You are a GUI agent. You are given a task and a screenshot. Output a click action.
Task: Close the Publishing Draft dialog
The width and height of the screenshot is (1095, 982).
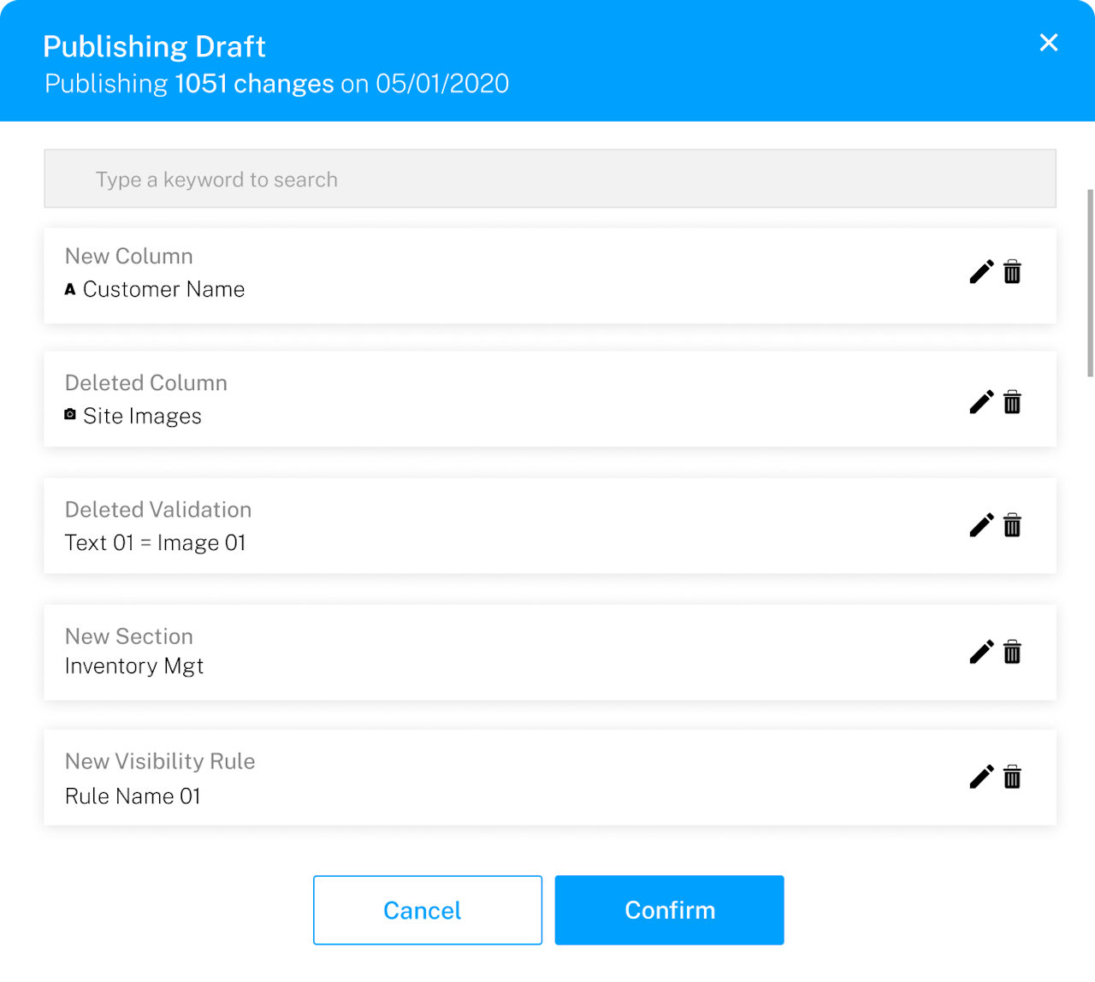click(1048, 43)
